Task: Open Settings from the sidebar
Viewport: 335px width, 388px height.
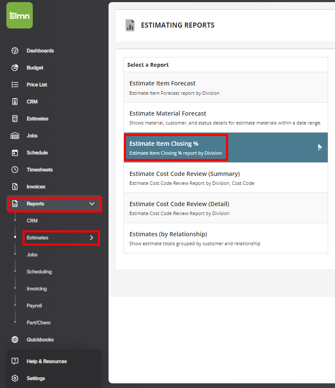Action: click(x=36, y=378)
